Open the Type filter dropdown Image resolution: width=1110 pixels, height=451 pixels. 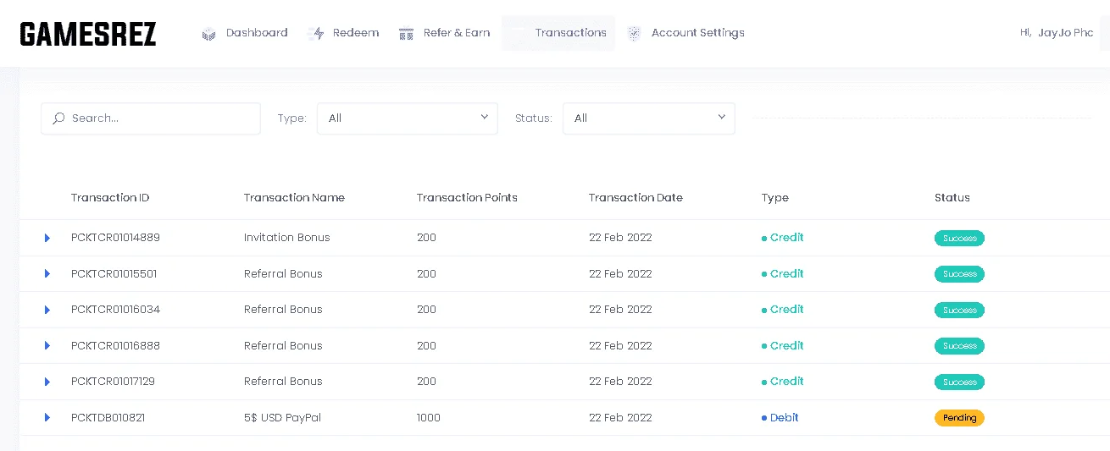(x=408, y=118)
